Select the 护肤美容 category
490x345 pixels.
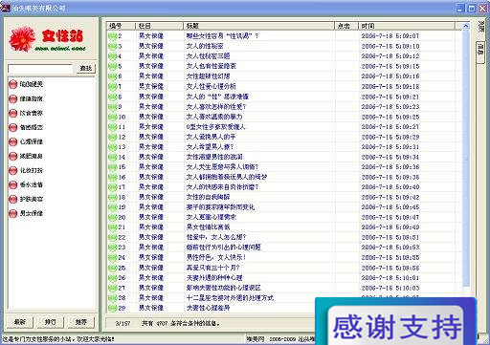[26, 199]
